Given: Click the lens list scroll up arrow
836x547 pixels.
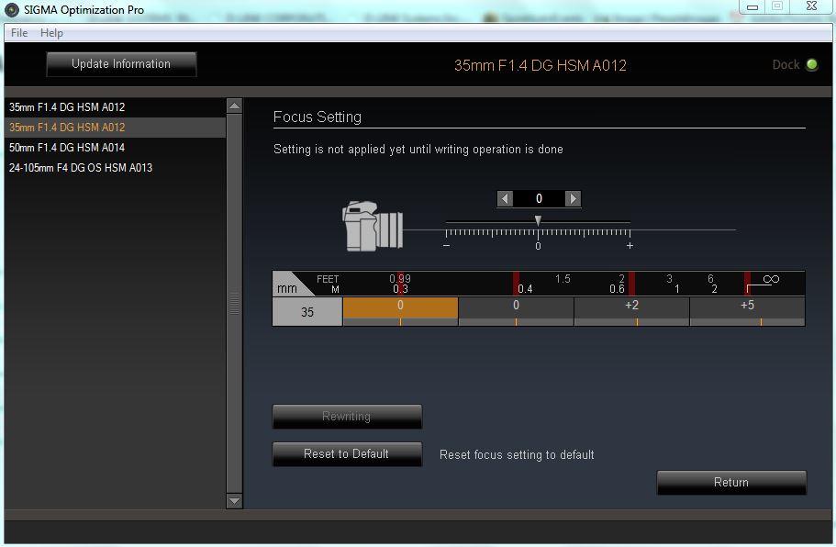Looking at the screenshot, I should (x=235, y=106).
